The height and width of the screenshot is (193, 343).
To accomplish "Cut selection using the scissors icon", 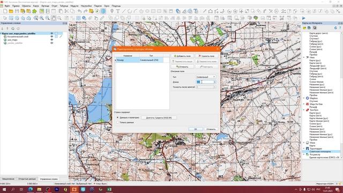I will pos(66,11).
